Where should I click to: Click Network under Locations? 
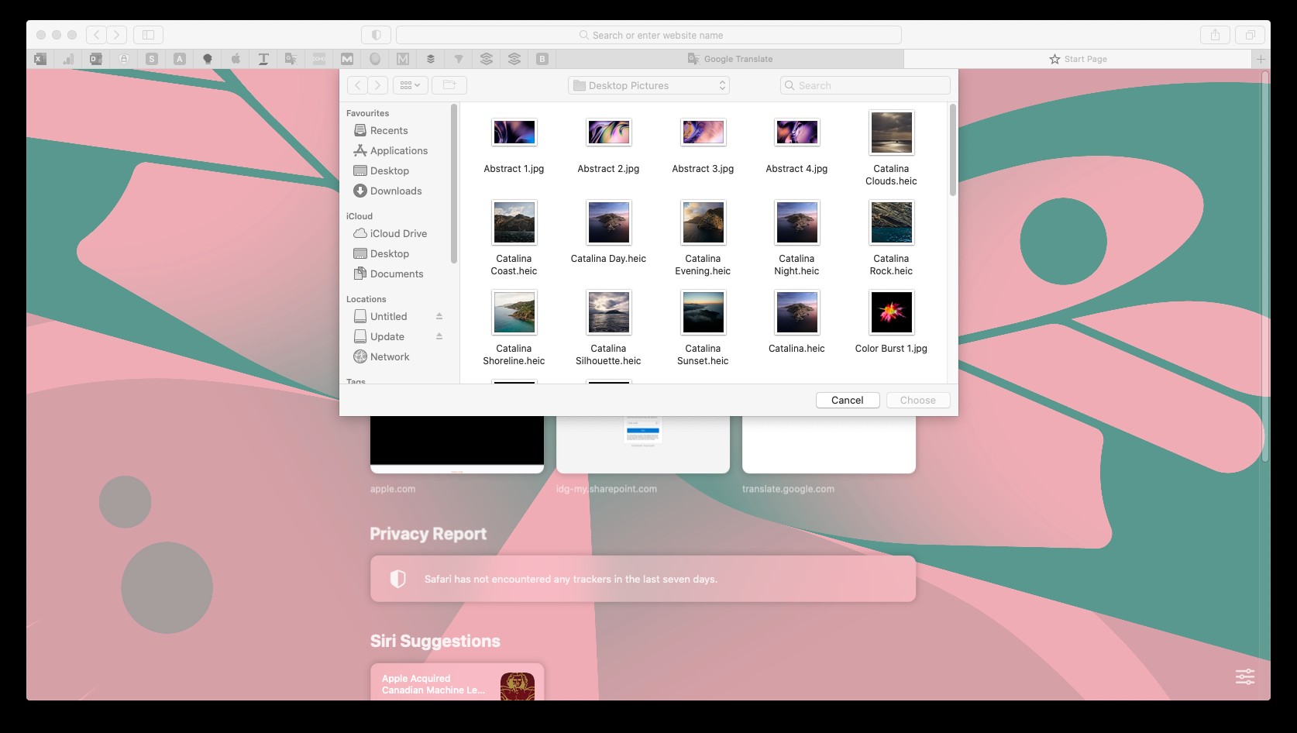pyautogui.click(x=389, y=356)
